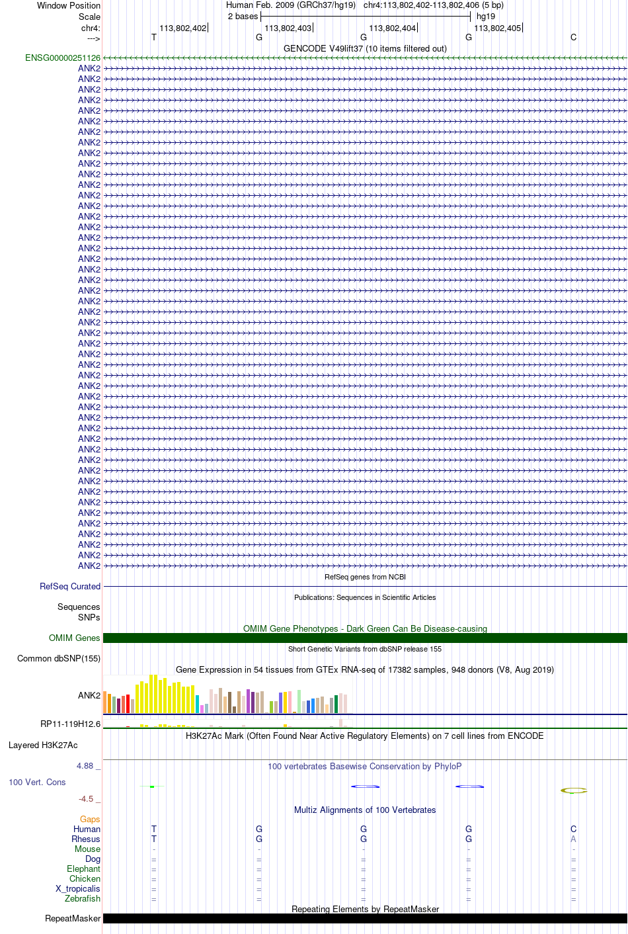Click the olive PhyloP conservation mark

coord(573,790)
